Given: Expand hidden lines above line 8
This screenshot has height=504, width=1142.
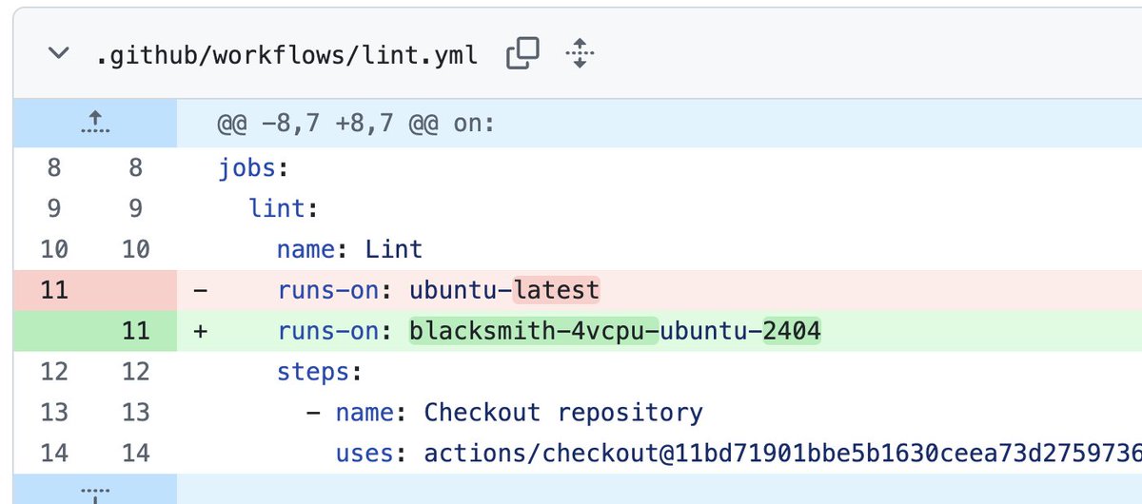Looking at the screenshot, I should point(95,124).
